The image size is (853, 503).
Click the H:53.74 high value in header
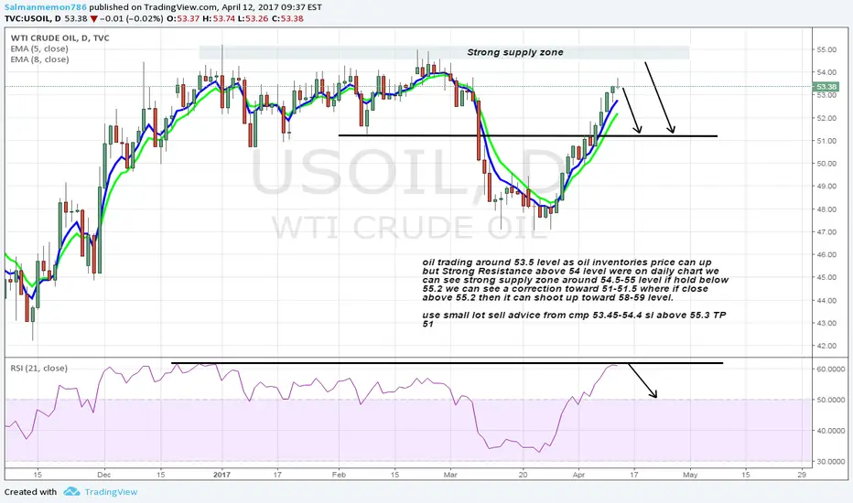pyautogui.click(x=219, y=18)
